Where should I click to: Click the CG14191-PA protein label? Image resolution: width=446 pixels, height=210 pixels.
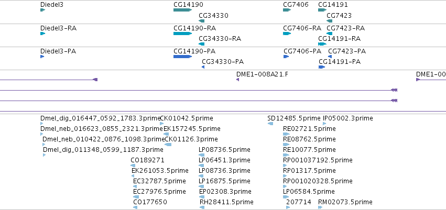click(x=340, y=62)
